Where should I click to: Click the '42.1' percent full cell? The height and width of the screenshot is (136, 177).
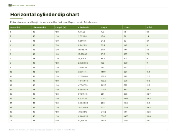tap(157, 121)
